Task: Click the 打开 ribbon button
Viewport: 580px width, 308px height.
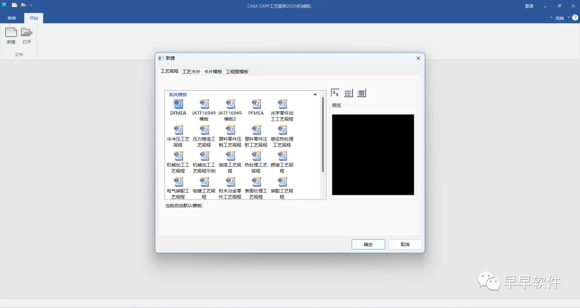Action: pos(27,36)
